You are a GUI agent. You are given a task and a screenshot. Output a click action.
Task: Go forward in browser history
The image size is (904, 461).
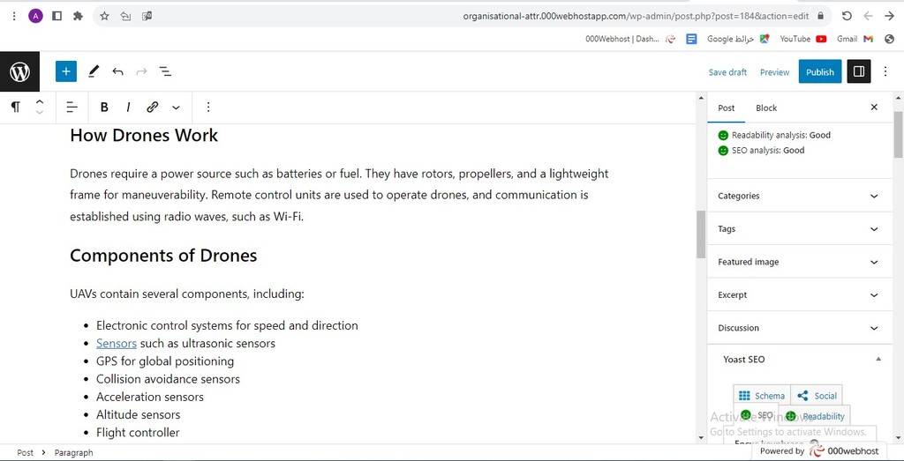tap(869, 16)
